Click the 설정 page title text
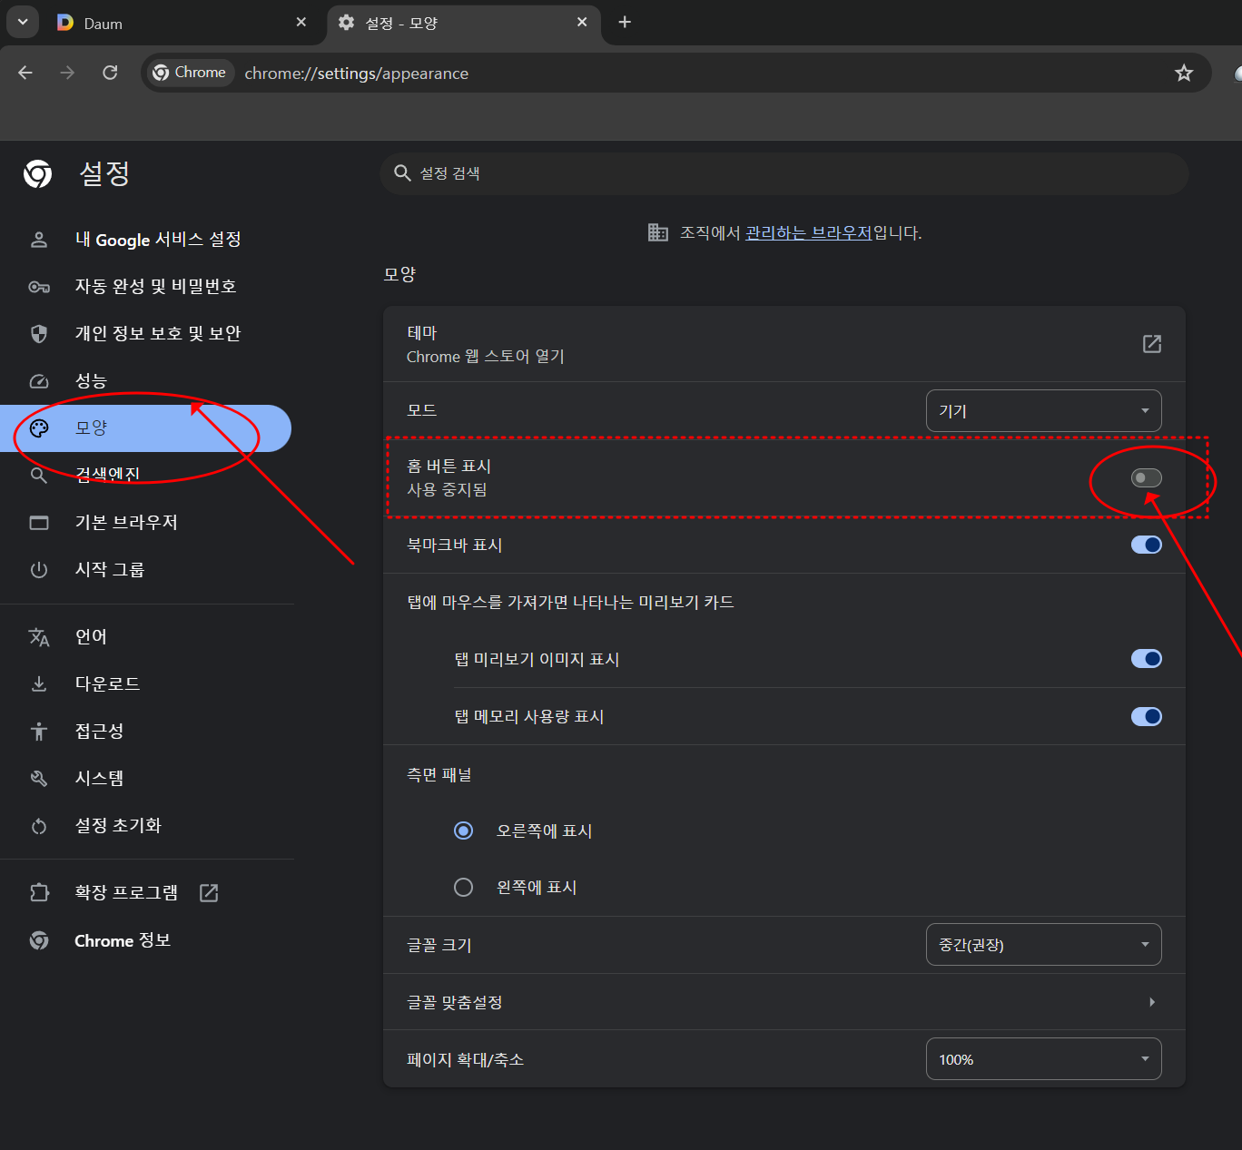This screenshot has height=1150, width=1242. (x=104, y=173)
